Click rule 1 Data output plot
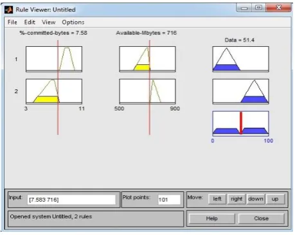The height and width of the screenshot is (235, 295). click(240, 59)
